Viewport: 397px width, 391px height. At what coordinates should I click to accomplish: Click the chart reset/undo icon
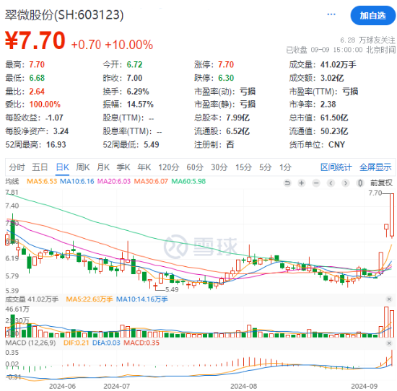pyautogui.click(x=287, y=183)
